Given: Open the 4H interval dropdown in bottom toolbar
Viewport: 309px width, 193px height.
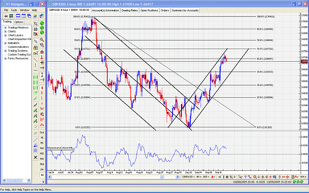Looking at the screenshot, I should pyautogui.click(x=199, y=177).
